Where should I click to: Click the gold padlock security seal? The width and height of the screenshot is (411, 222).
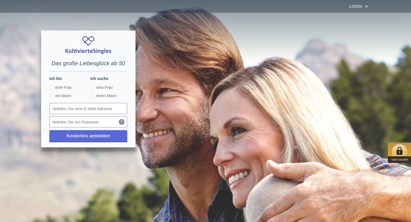click(x=399, y=150)
